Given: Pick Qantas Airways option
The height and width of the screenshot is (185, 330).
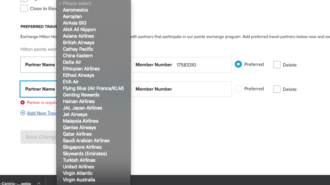Looking at the screenshot, I should click(94, 128).
